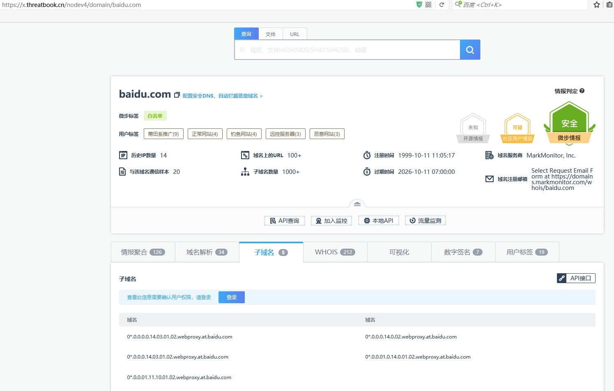The width and height of the screenshot is (614, 391).
Task: Click the 钓鱼网站(4) user tag
Action: coord(244,134)
